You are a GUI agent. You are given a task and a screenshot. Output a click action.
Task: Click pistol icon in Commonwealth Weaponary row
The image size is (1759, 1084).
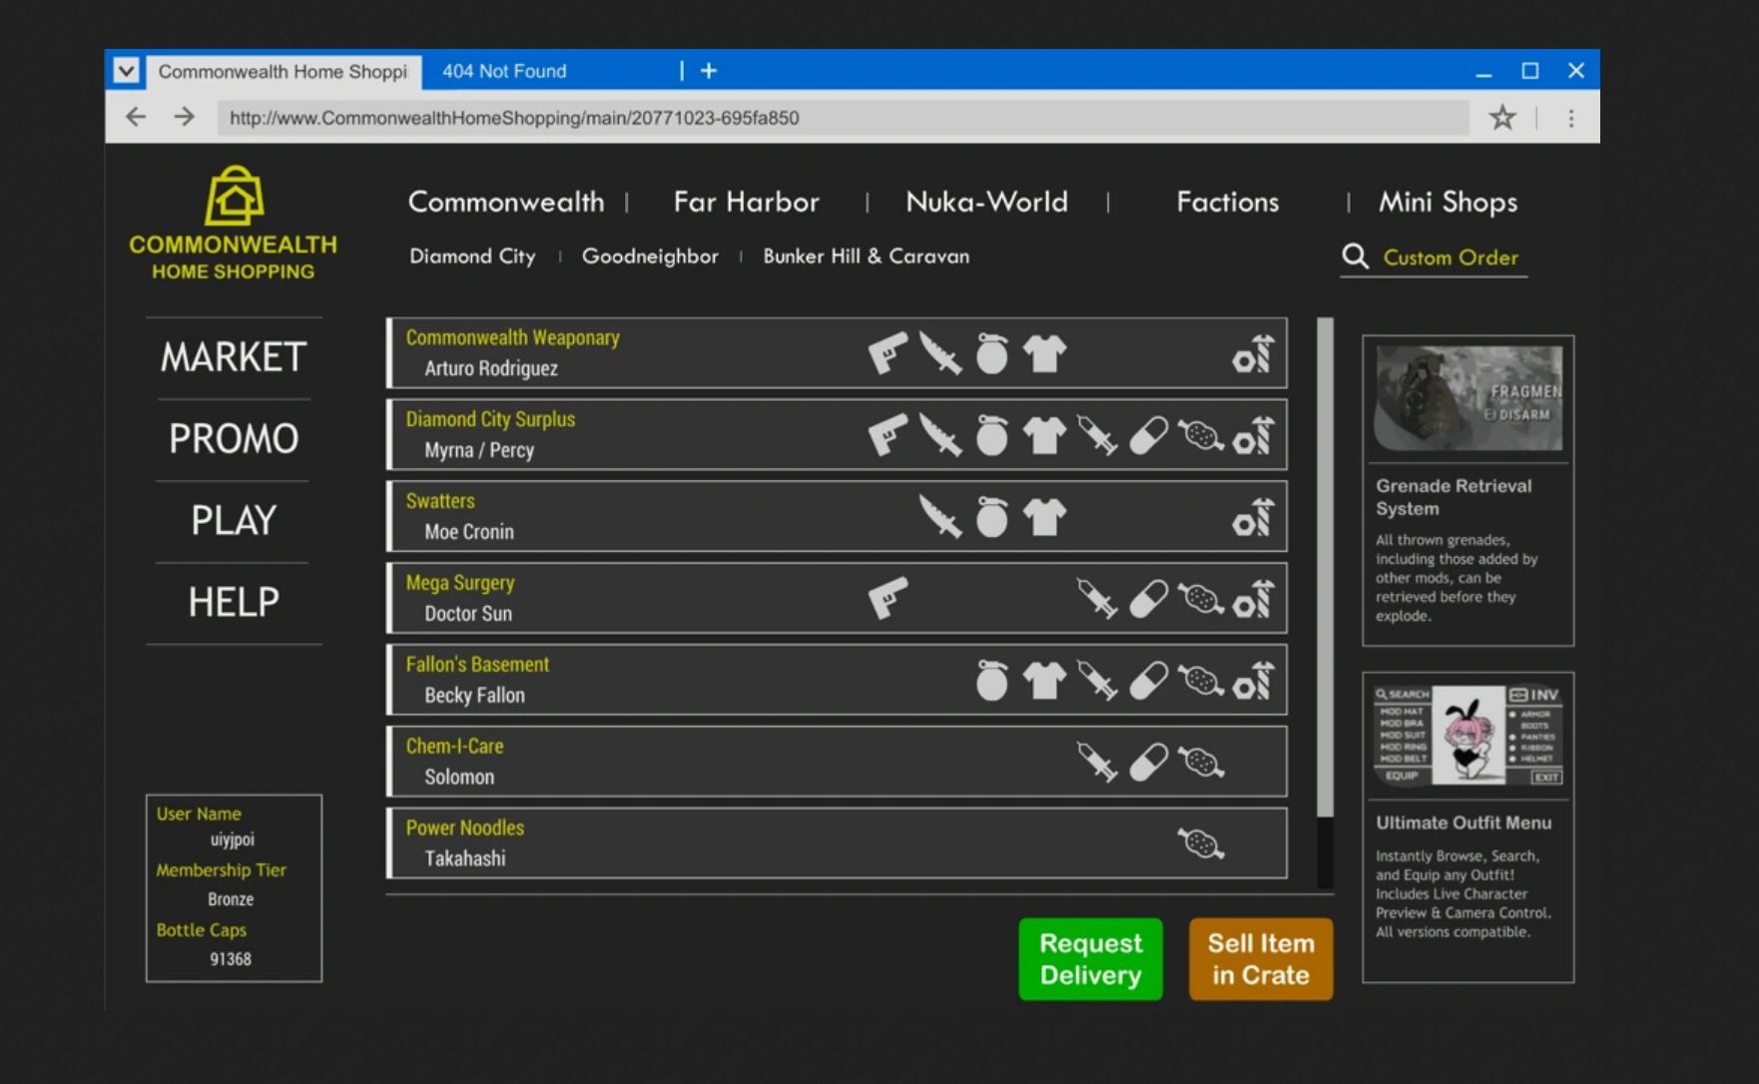tap(886, 353)
